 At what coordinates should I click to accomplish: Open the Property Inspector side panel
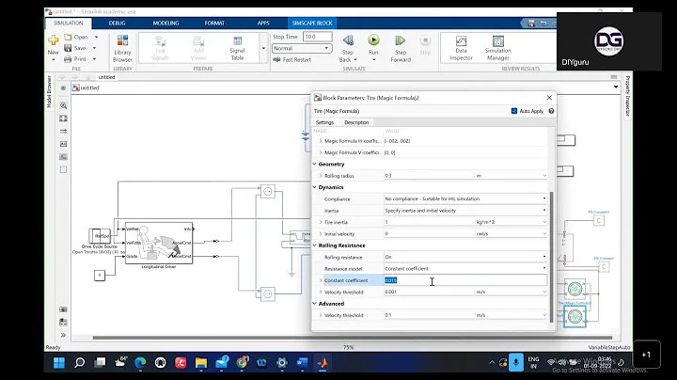(x=628, y=96)
